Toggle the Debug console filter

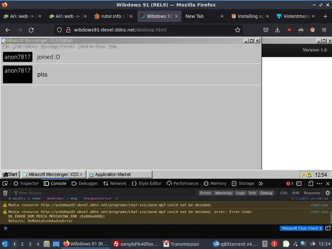click(266, 193)
